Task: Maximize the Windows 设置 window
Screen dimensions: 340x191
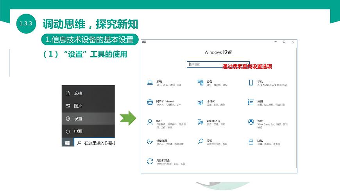Action: point(284,42)
